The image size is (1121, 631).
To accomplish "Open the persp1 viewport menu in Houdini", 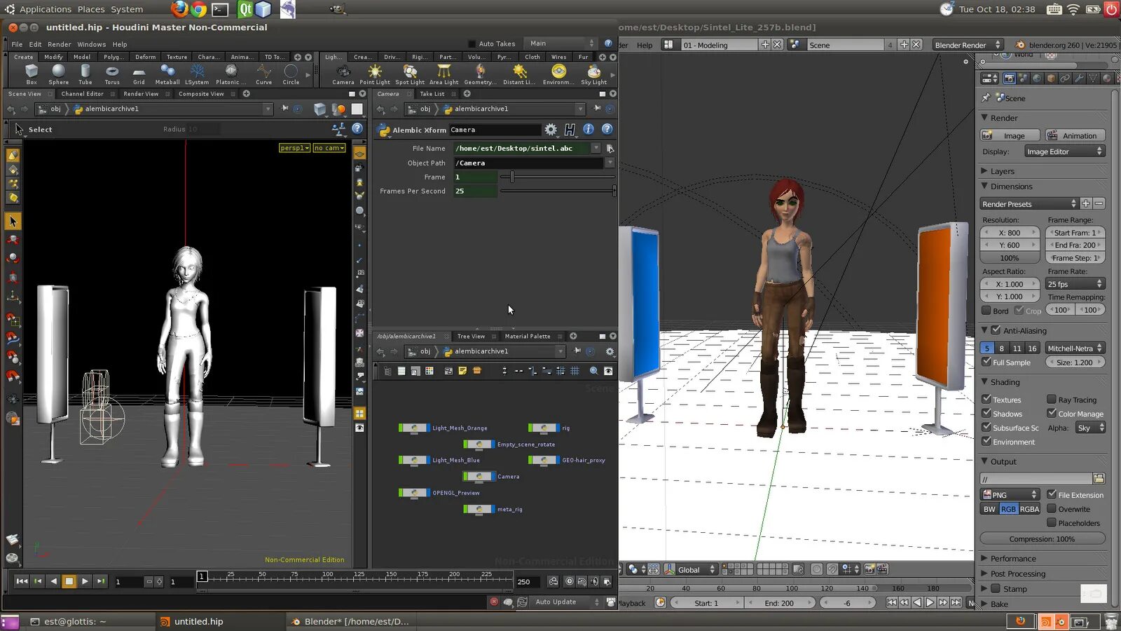I will [294, 148].
